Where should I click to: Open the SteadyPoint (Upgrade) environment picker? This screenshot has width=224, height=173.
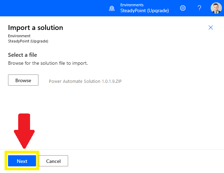pyautogui.click(x=145, y=11)
